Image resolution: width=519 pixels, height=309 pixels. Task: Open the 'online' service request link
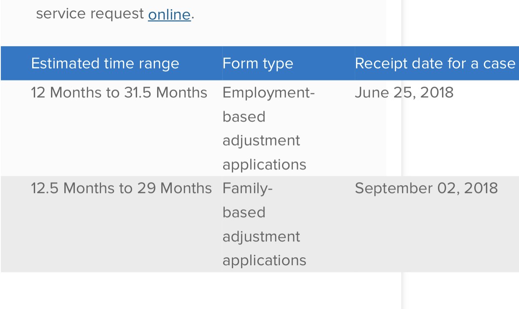[x=169, y=14]
